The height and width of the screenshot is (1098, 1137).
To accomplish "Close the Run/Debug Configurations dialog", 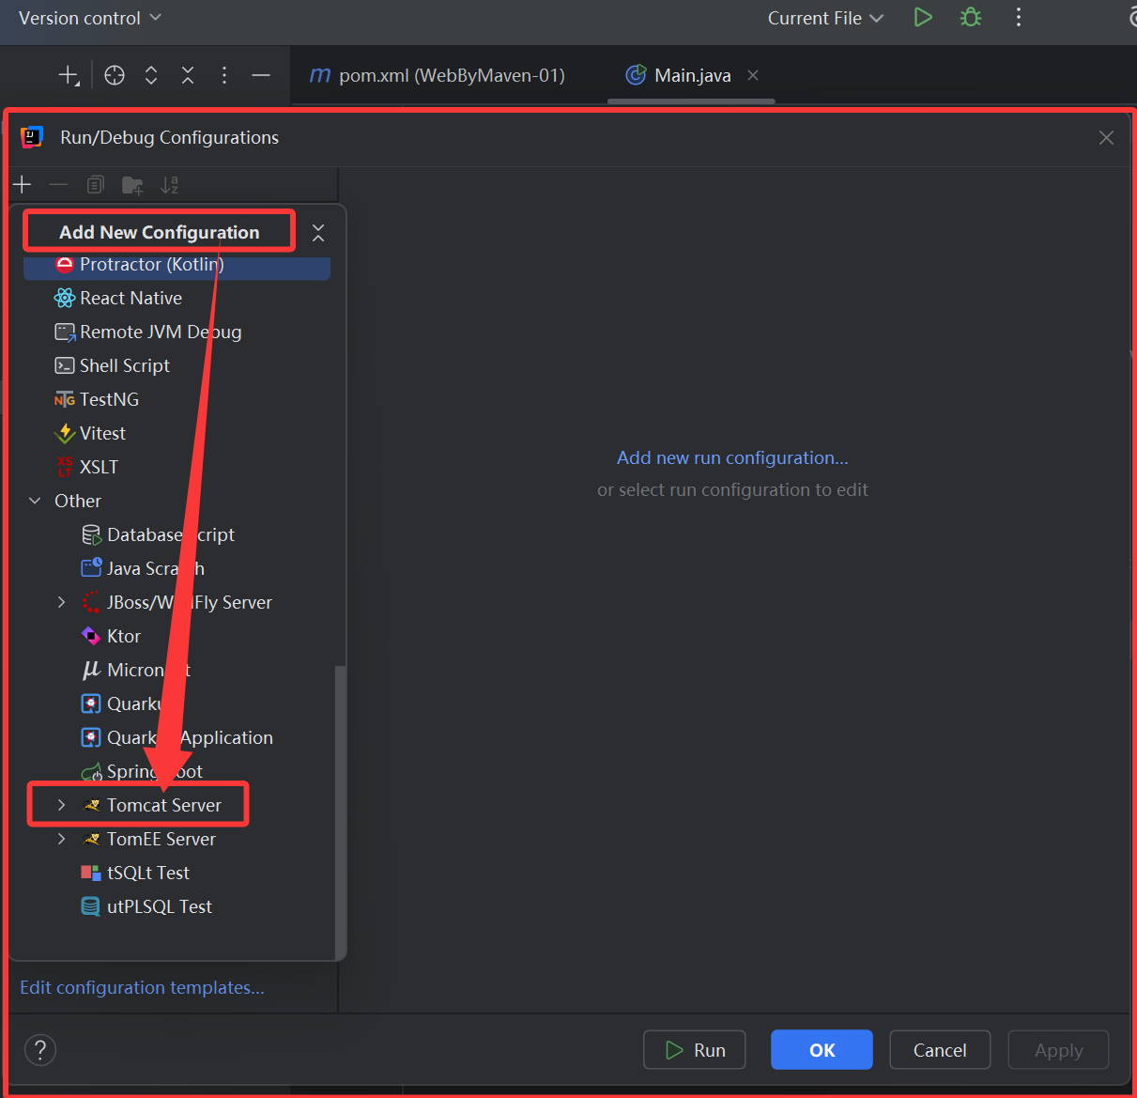I will coord(1106,138).
